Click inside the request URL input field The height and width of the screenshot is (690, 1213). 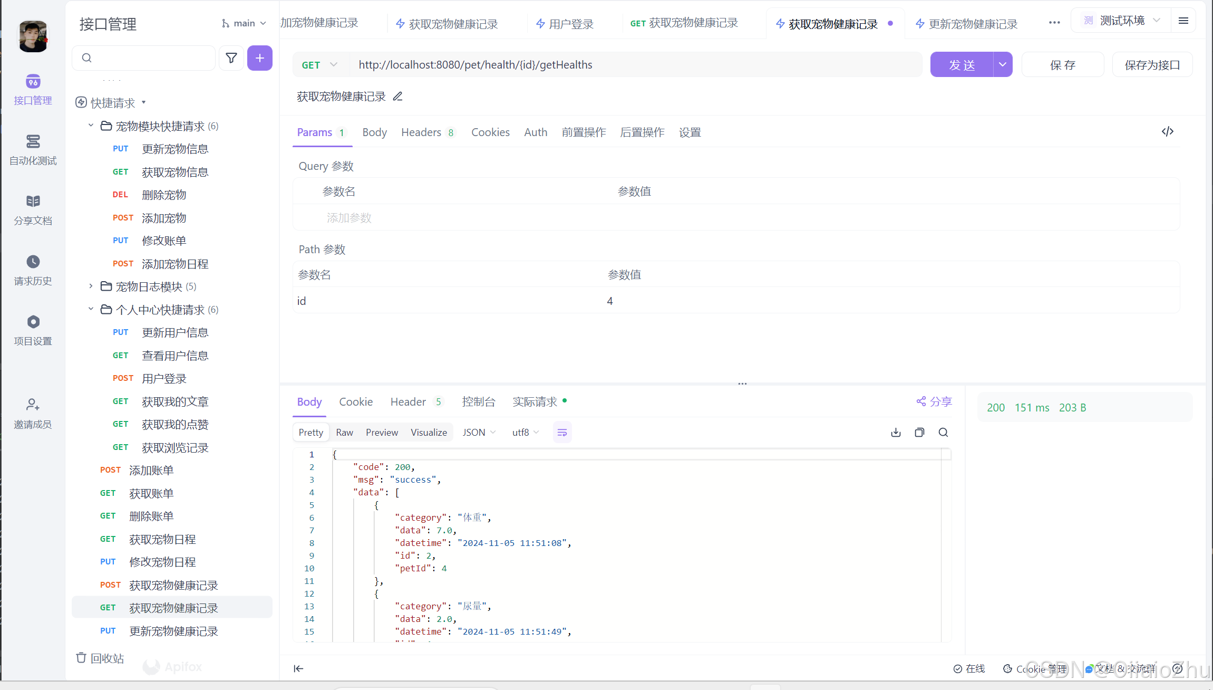[580, 64]
